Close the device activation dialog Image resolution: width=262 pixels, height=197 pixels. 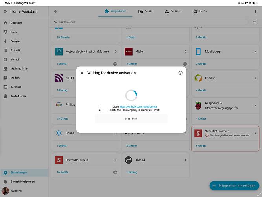(x=82, y=73)
